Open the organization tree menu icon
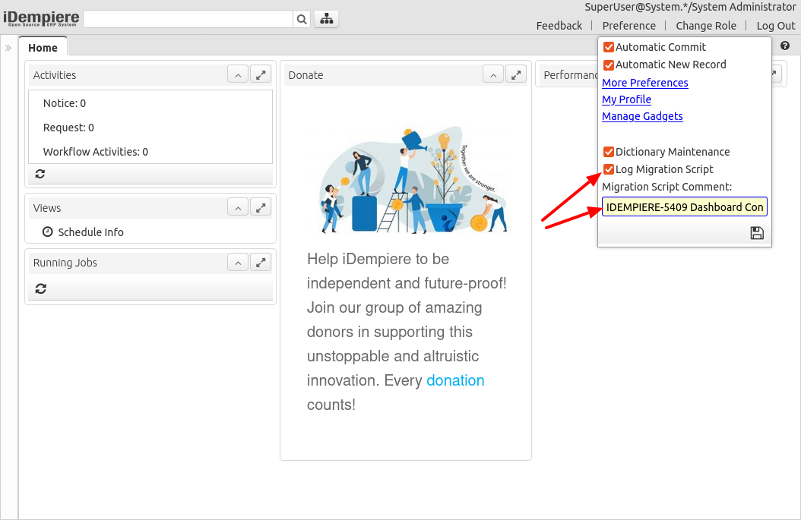Image resolution: width=801 pixels, height=520 pixels. click(326, 19)
